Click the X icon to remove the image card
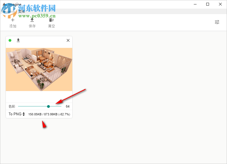Image resolution: width=227 pixels, height=164 pixels. [68, 40]
